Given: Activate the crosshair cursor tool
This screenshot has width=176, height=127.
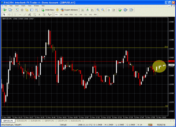Looking at the screenshot, I should pyautogui.click(x=9, y=15).
